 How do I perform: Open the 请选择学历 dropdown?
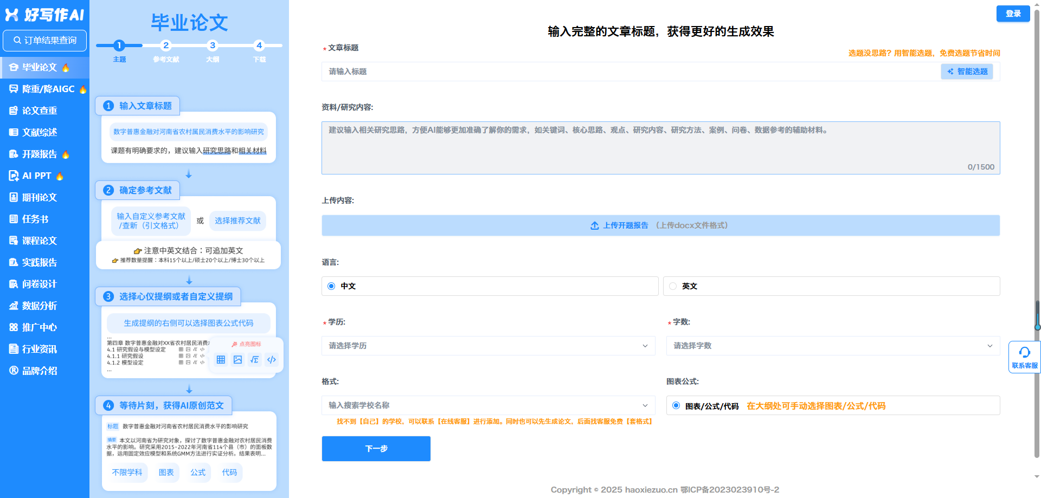[x=488, y=346]
